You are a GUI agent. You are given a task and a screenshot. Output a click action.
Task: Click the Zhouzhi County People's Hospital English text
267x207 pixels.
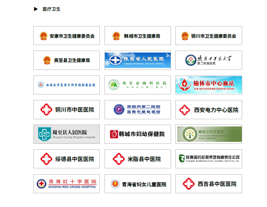click(74, 137)
